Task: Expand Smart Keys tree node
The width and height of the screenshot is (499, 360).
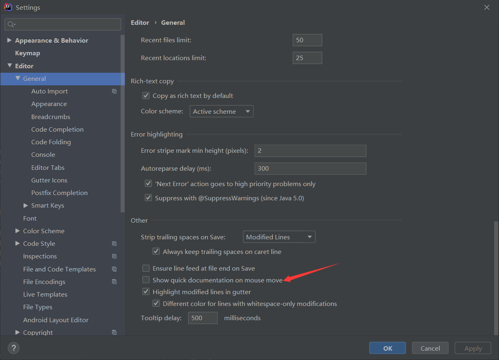Action: (x=26, y=206)
